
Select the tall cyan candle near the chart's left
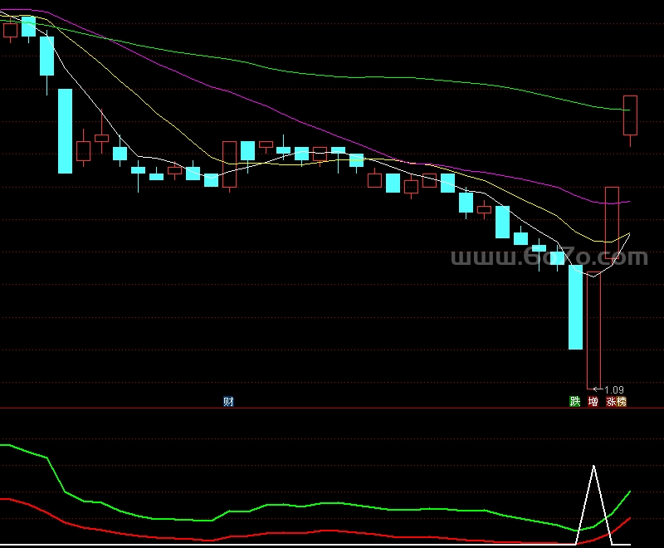pyautogui.click(x=65, y=130)
